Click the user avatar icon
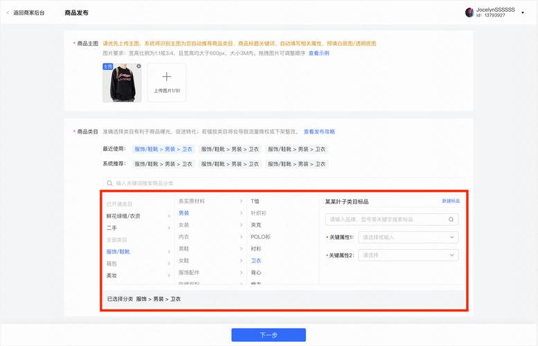 pos(469,12)
